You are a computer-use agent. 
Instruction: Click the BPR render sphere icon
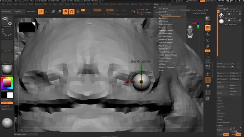(x=207, y=19)
